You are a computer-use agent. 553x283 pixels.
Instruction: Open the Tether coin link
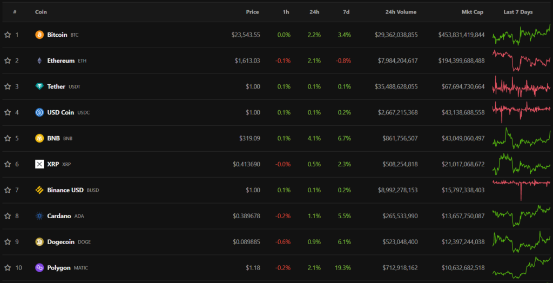tap(56, 86)
